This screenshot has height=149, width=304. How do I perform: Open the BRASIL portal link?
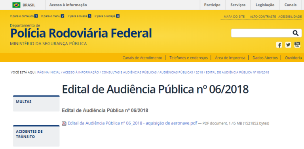(x=29, y=5)
